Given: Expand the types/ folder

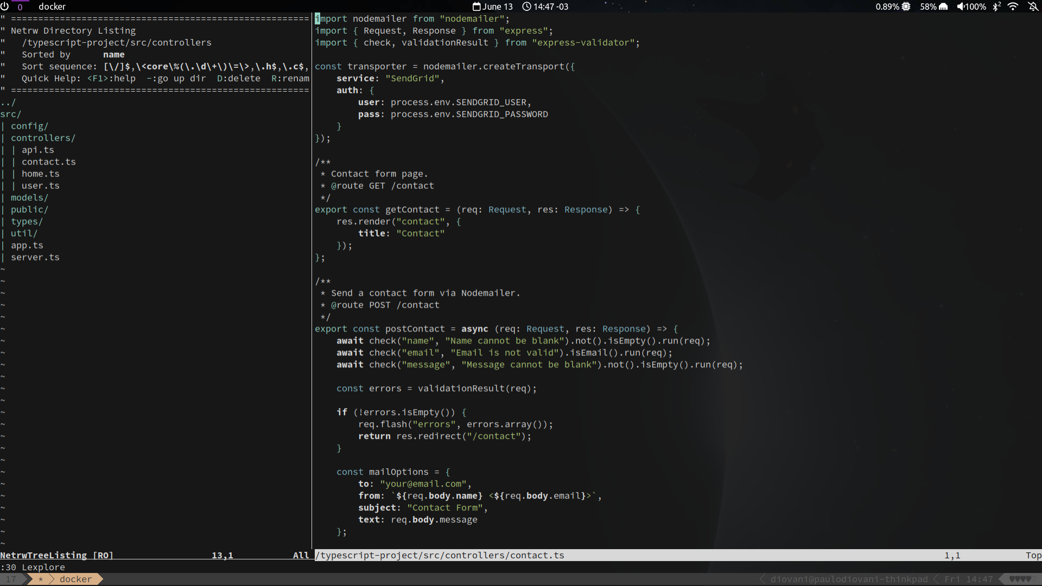Looking at the screenshot, I should click(27, 222).
